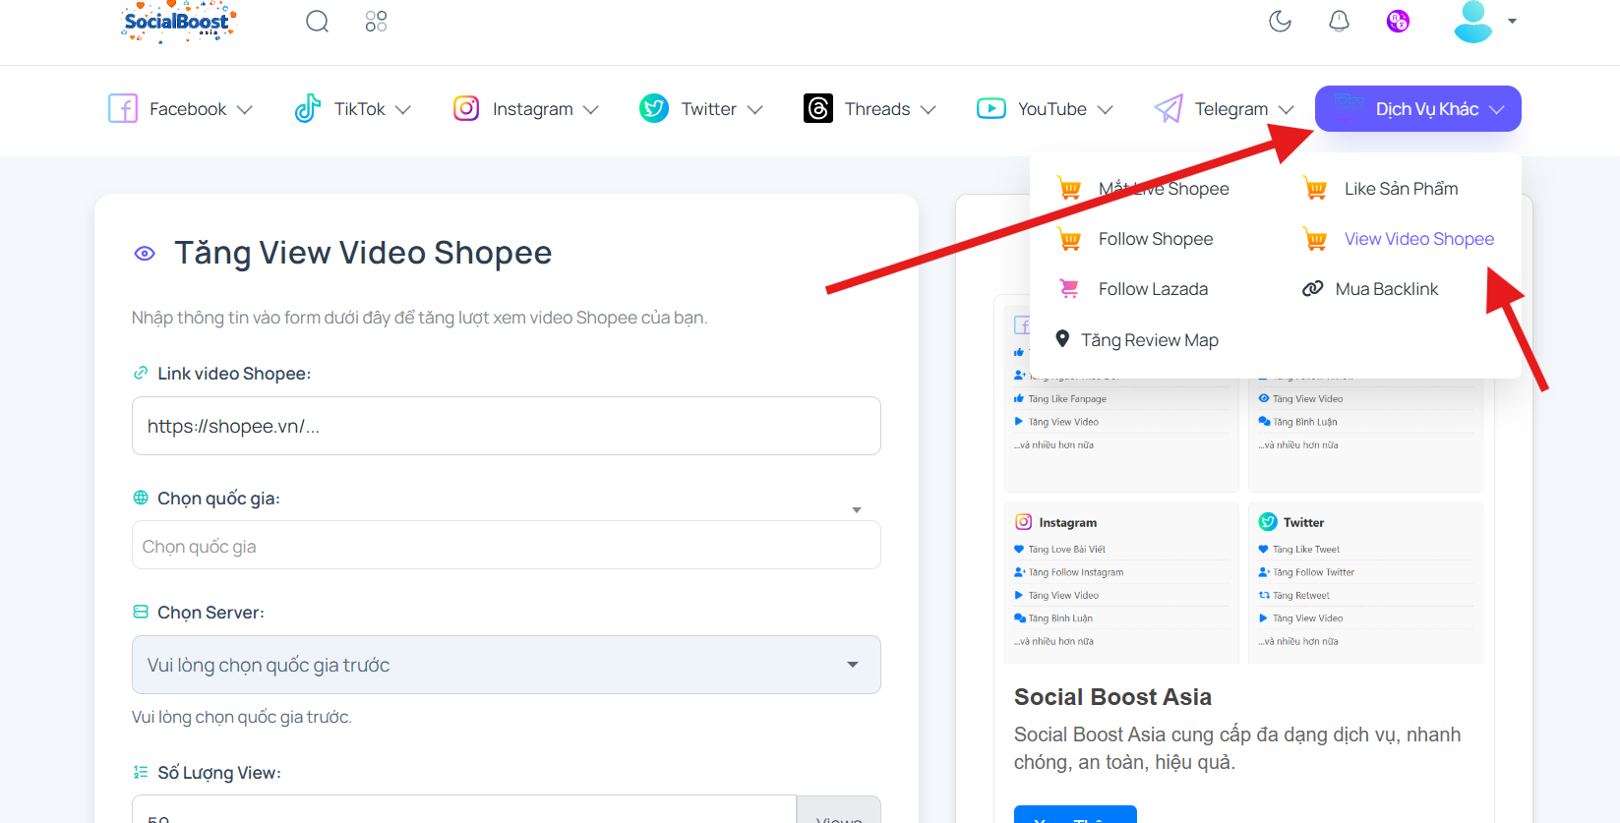
Task: Click the Like Sản Phẩm cart icon
Action: click(x=1315, y=188)
